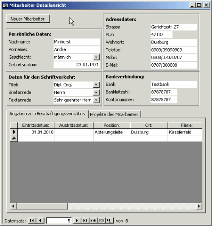Click the record number field showing 5

(59, 221)
